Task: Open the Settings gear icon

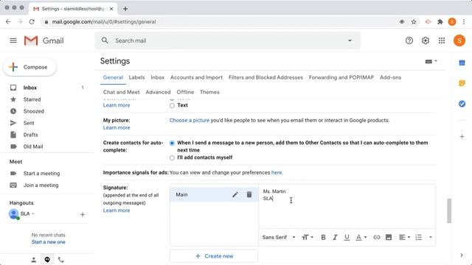Action: [x=426, y=40]
